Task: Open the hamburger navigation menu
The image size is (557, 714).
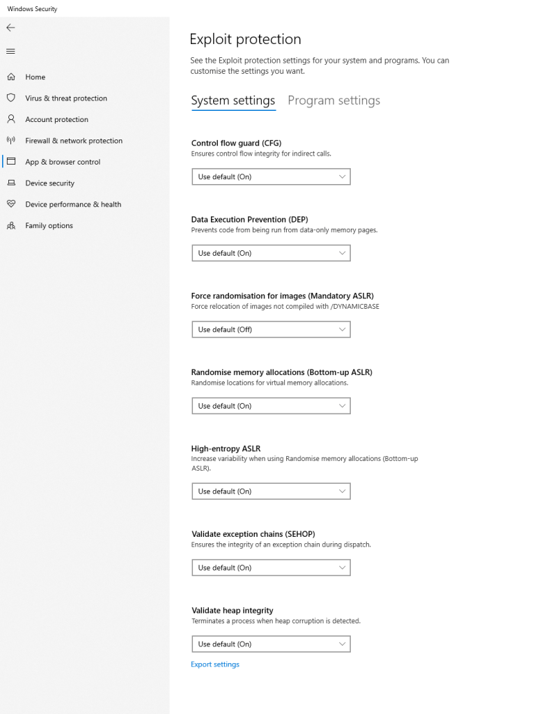Action: (10, 51)
